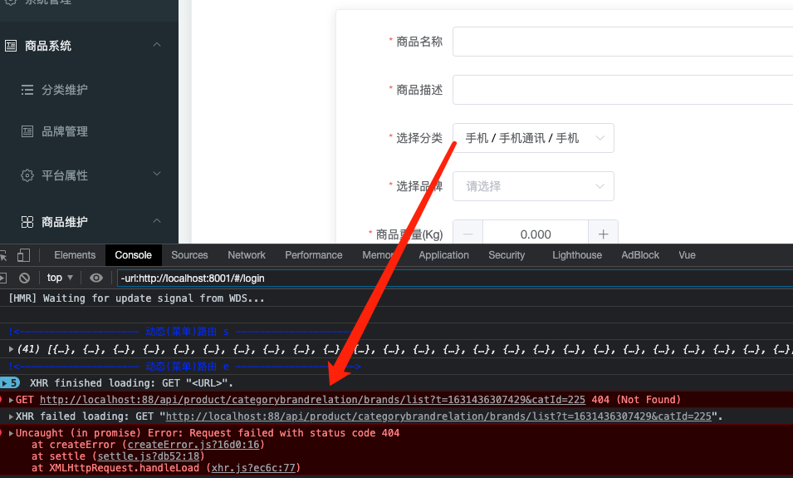
Task: Open the top JavaScript context dropdown
Action: tap(60, 278)
